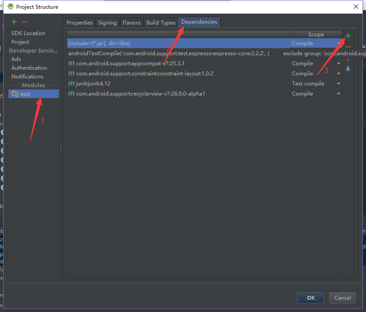Click the Maven icon for recyclerview-v7 dependency
Viewport: 366px width, 312px height.
[71, 93]
